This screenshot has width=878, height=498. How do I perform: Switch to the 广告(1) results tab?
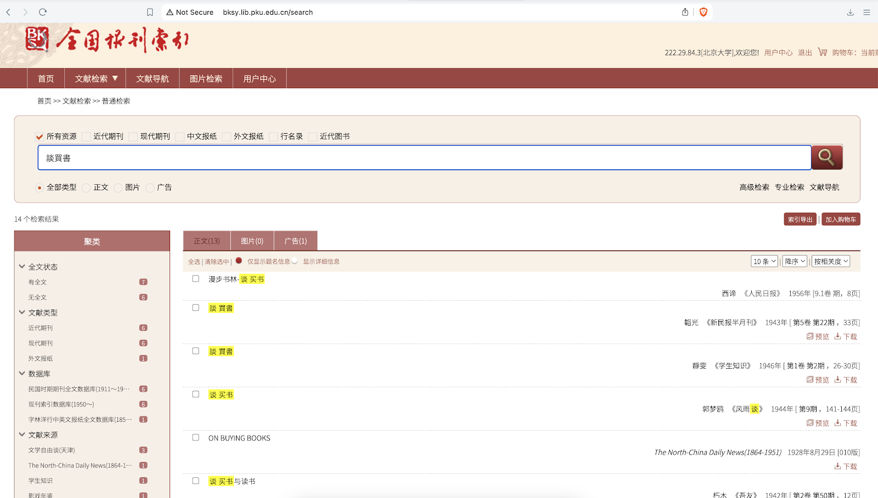295,241
